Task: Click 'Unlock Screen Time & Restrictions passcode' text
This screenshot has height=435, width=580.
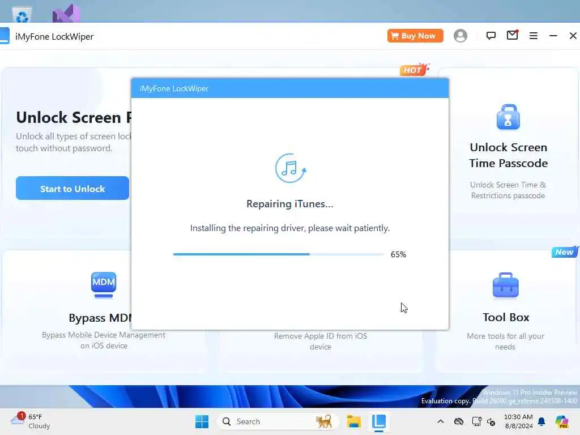Action: [x=508, y=190]
